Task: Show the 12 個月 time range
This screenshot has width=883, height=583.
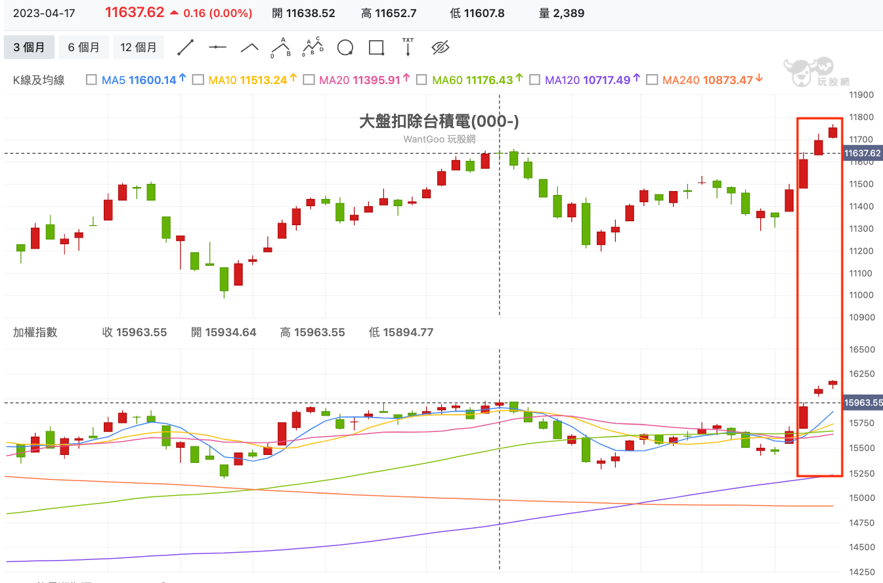Action: click(x=139, y=47)
